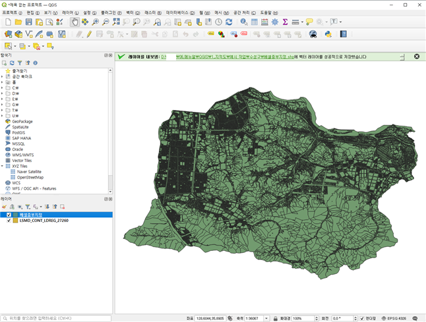The image size is (426, 322).
Task: Uncheck the first layer's visibility checkbox
Action: pyautogui.click(x=9, y=215)
